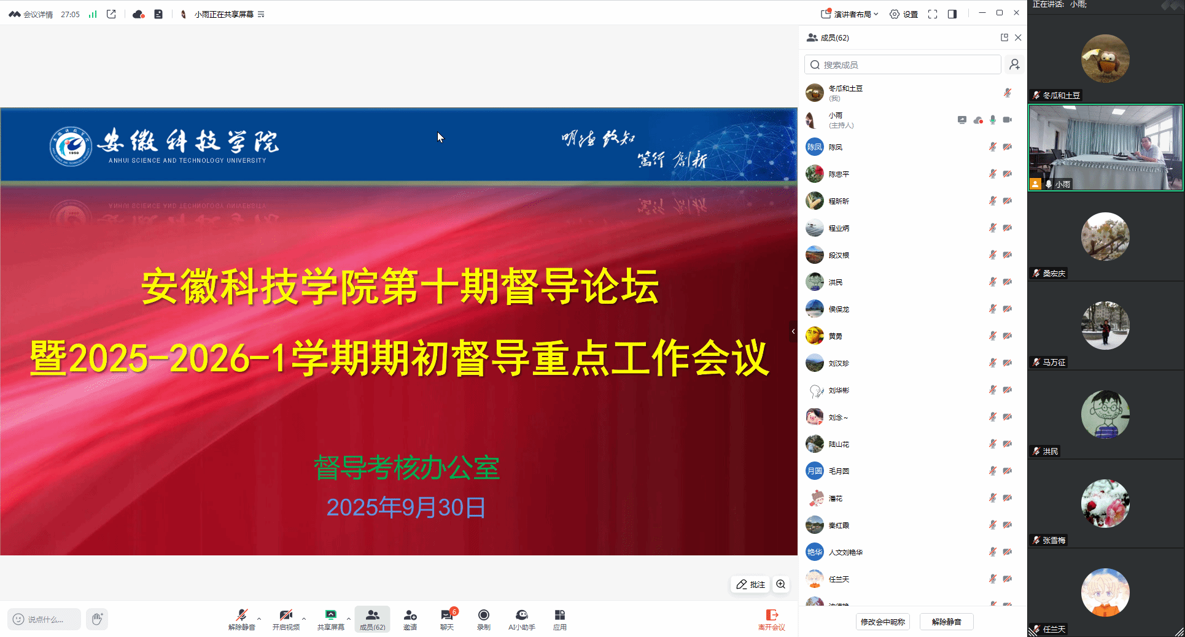Click the 离开会议 leave meeting button
Image resolution: width=1185 pixels, height=637 pixels.
pos(772,619)
